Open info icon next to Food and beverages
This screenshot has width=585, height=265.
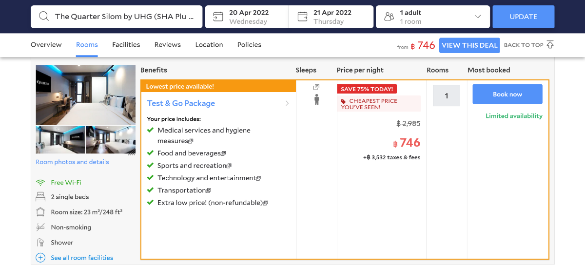[x=224, y=153]
